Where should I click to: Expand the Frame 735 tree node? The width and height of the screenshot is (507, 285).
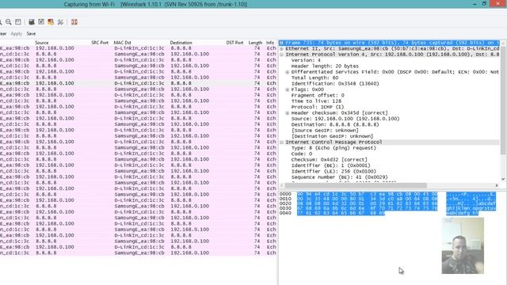[282, 43]
